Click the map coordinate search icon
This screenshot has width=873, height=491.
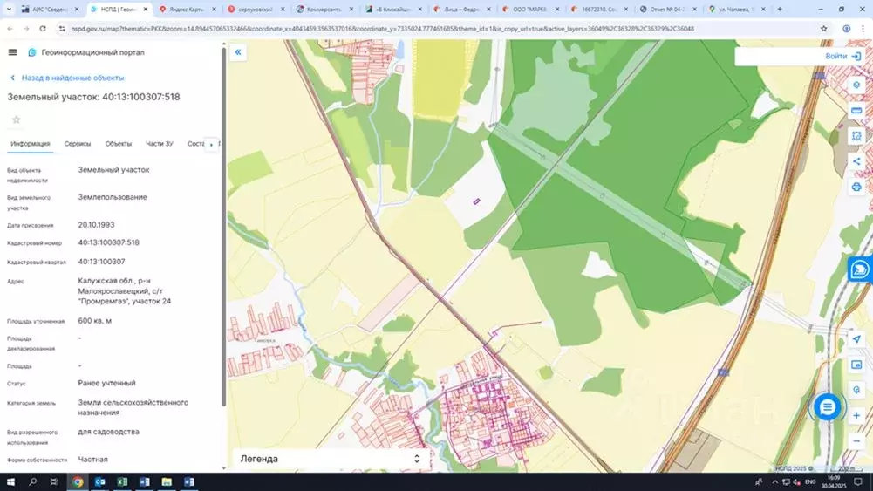(x=856, y=390)
